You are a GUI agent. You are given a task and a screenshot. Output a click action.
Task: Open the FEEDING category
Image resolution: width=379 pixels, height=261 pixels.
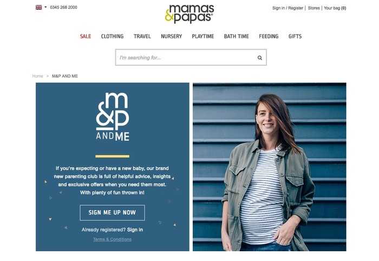click(x=269, y=36)
